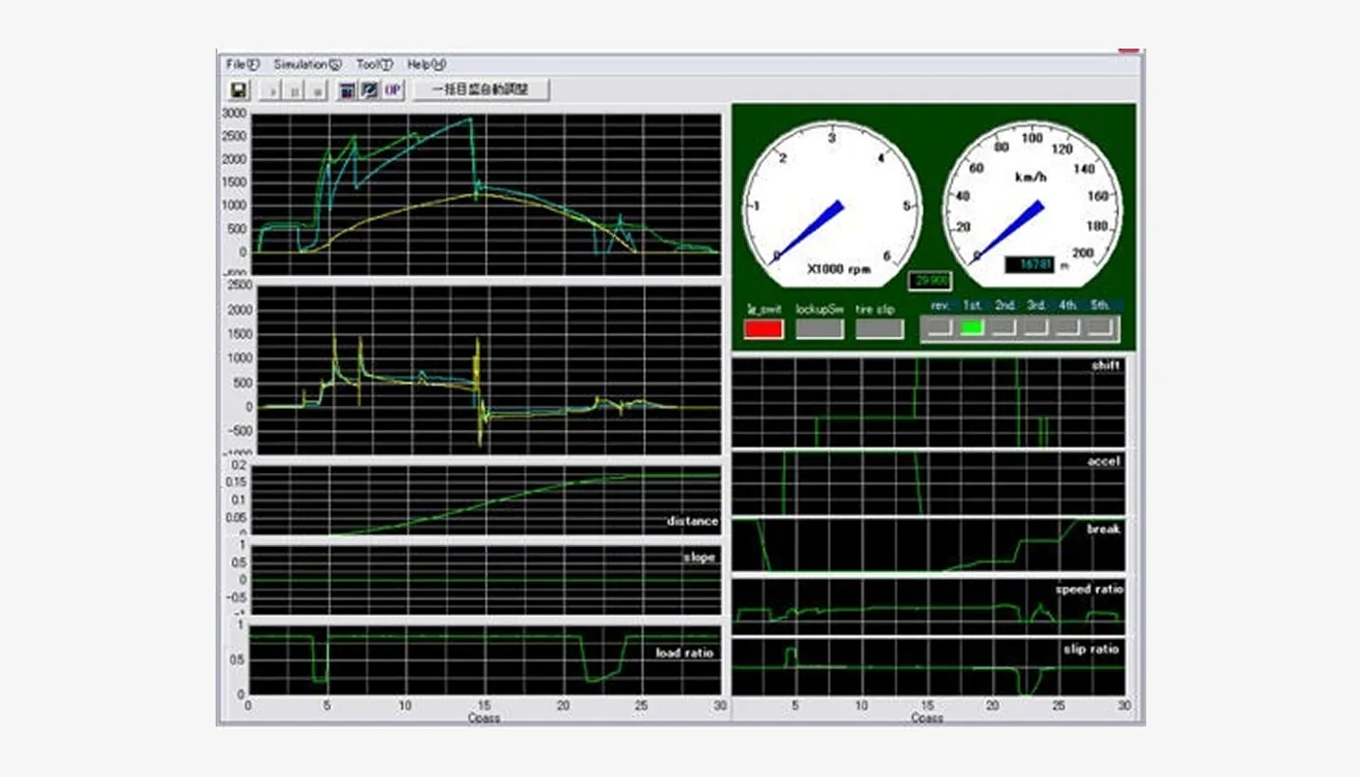Click the OP toolbar icon
The height and width of the screenshot is (777, 1360).
tap(391, 90)
